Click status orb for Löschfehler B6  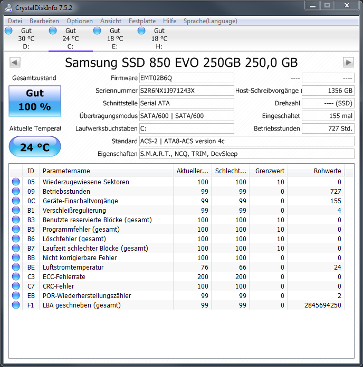click(16, 239)
